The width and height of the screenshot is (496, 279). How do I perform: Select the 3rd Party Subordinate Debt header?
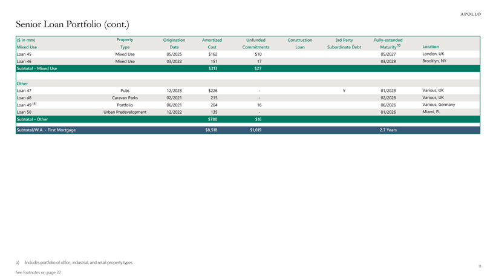pyautogui.click(x=344, y=43)
